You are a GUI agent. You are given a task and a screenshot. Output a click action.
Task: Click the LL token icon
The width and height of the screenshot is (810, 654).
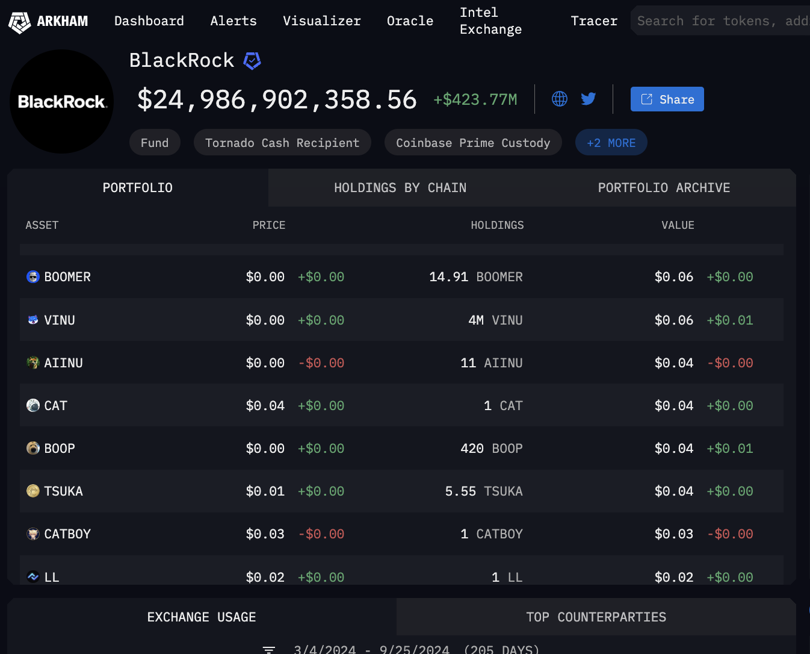[33, 577]
